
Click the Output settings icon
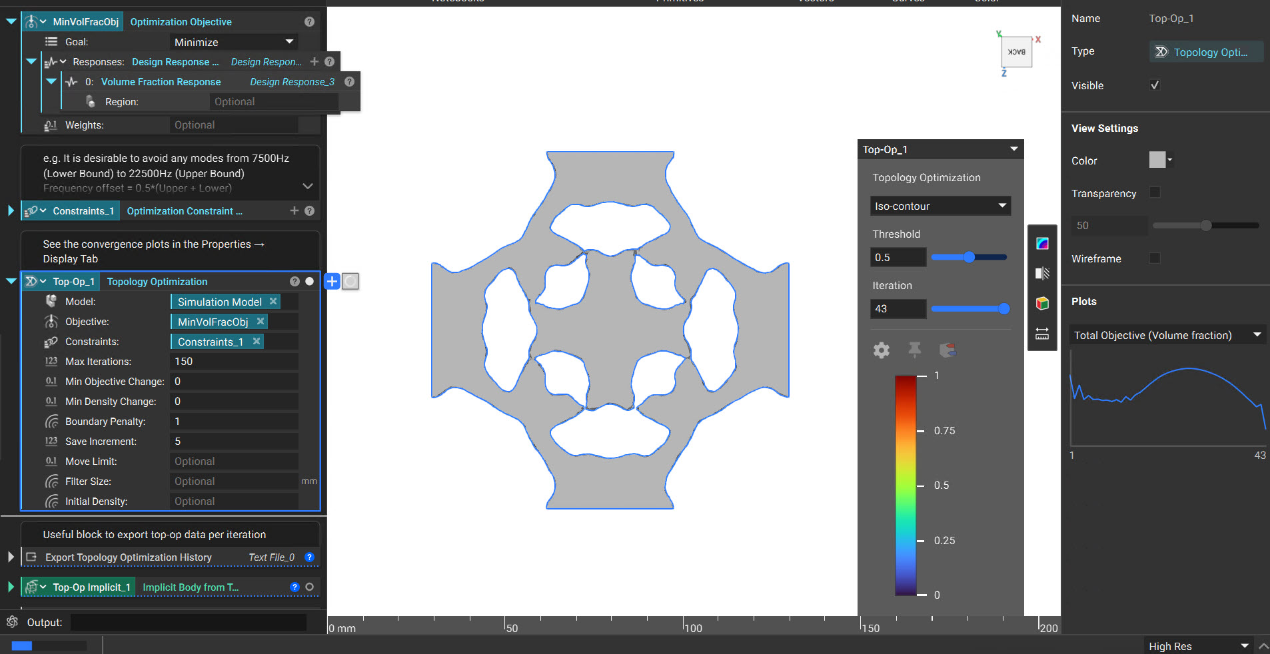12,622
